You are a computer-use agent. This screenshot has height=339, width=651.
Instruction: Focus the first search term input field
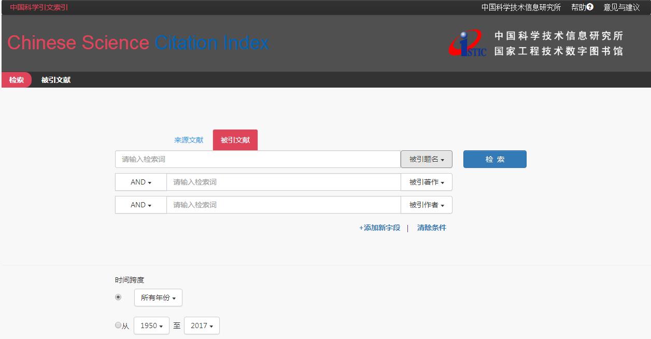click(258, 159)
